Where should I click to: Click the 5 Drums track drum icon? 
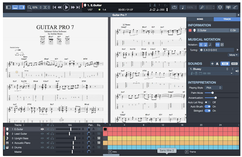[x=7, y=147]
